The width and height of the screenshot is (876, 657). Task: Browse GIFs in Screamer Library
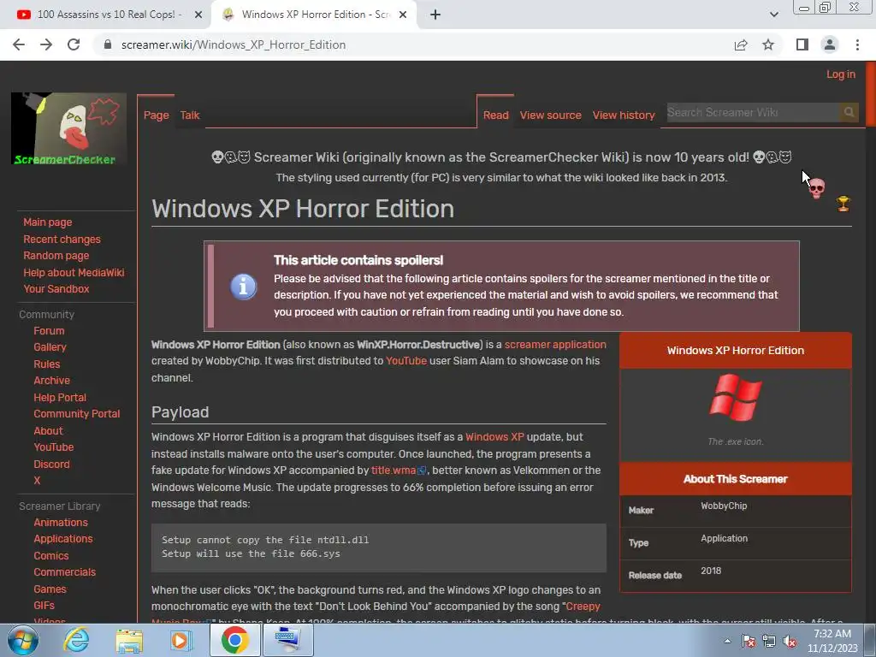tap(44, 606)
